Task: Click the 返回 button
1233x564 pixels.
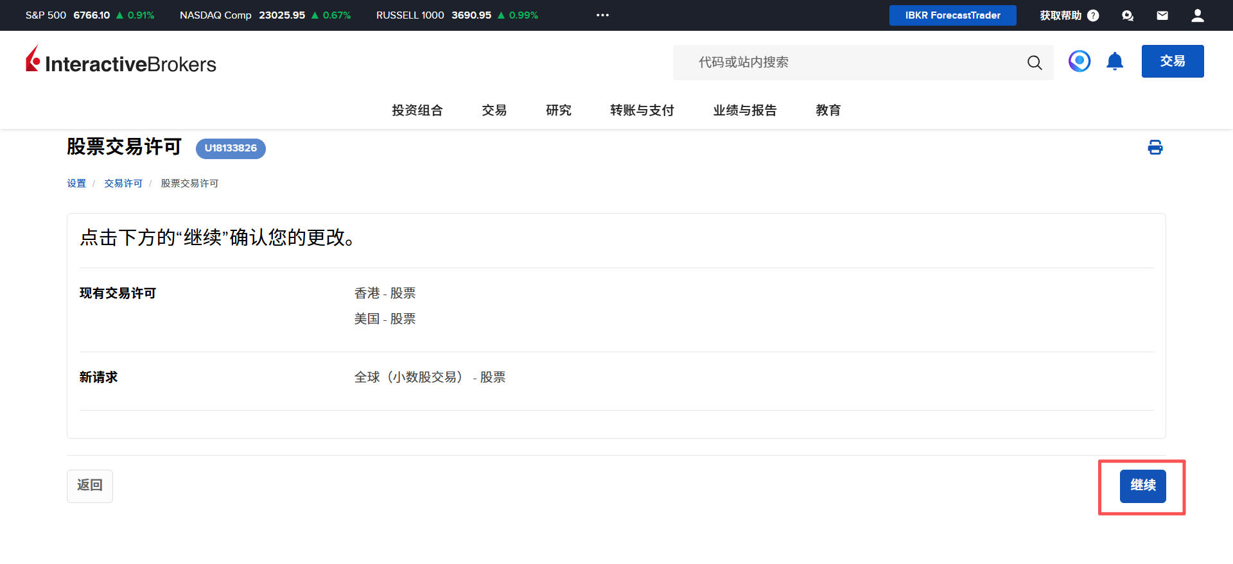Action: point(90,486)
